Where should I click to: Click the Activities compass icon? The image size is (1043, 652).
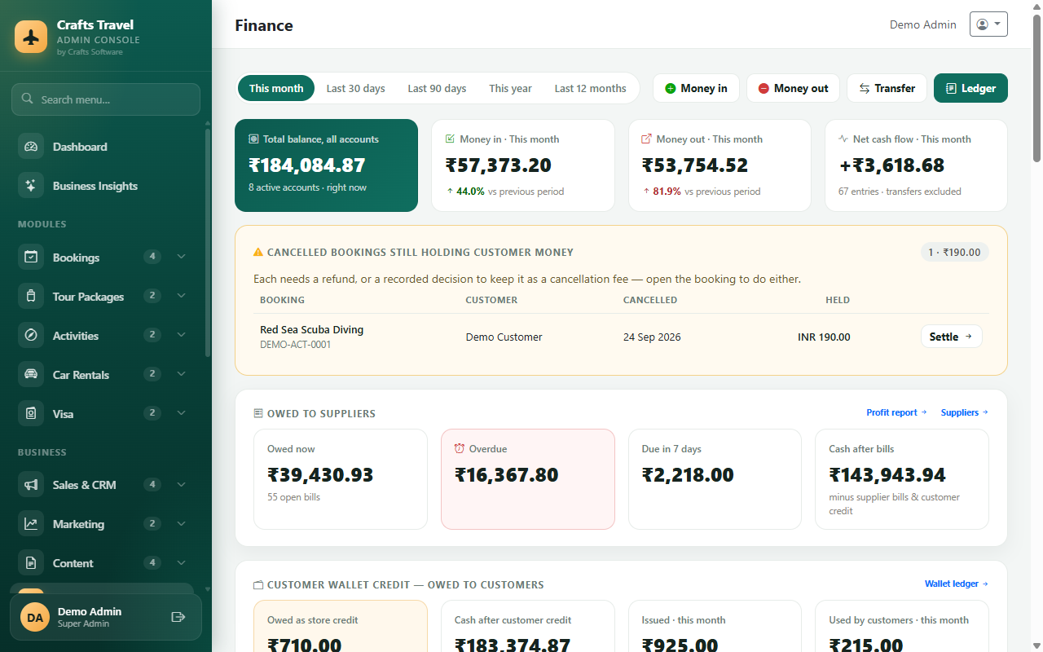coord(31,335)
